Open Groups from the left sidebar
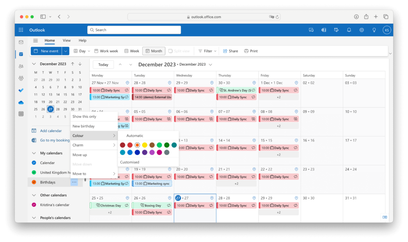Viewport: 408px width, 242px height. 21,78
